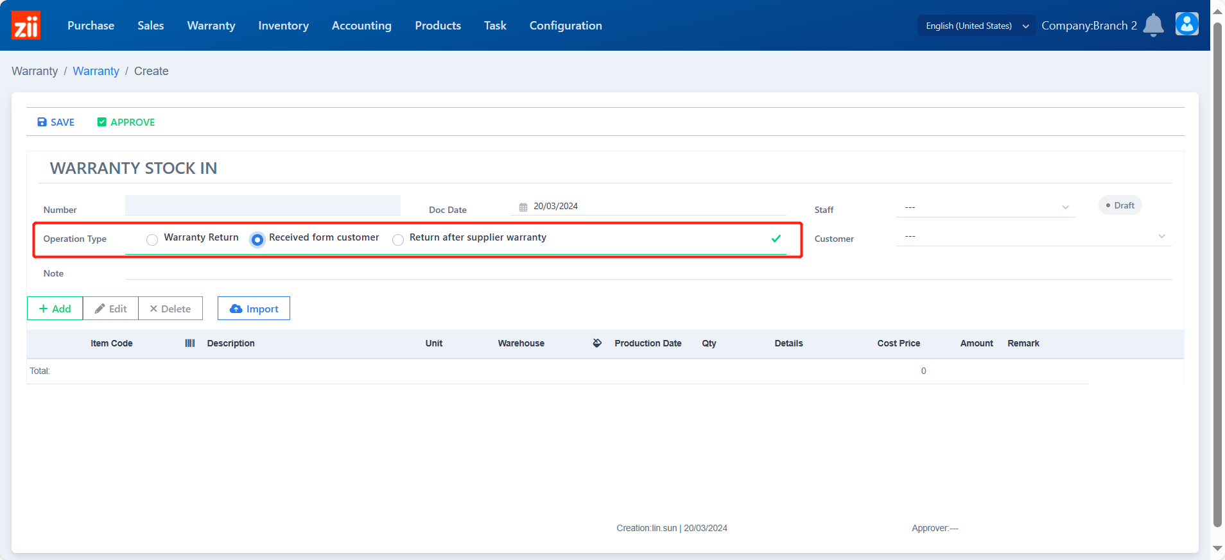1225x560 pixels.
Task: Click the APPROVE button
Action: click(x=126, y=122)
